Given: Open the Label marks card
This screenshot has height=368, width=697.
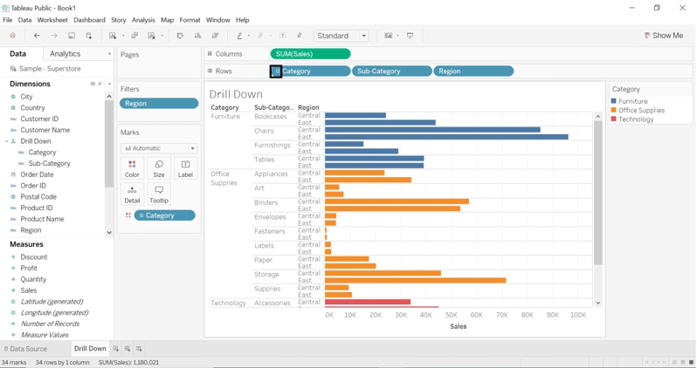Looking at the screenshot, I should [185, 168].
